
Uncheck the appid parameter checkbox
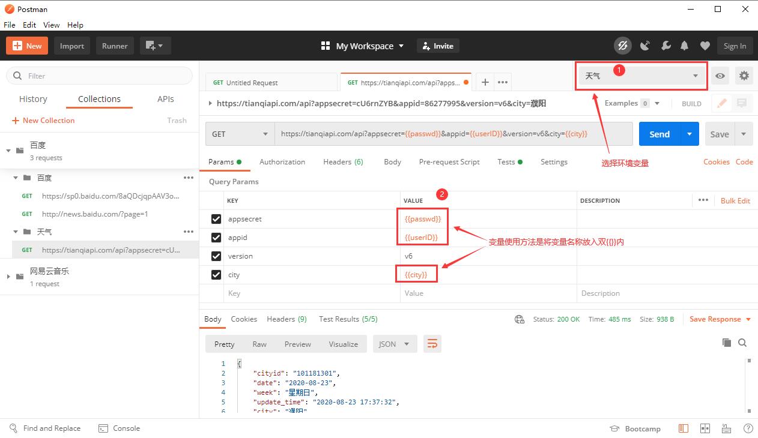[x=216, y=238]
